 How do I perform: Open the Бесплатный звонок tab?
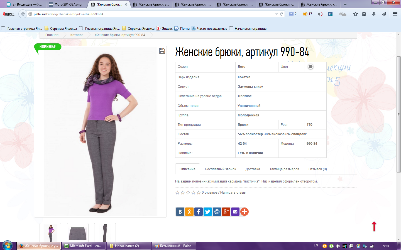pyautogui.click(x=221, y=169)
